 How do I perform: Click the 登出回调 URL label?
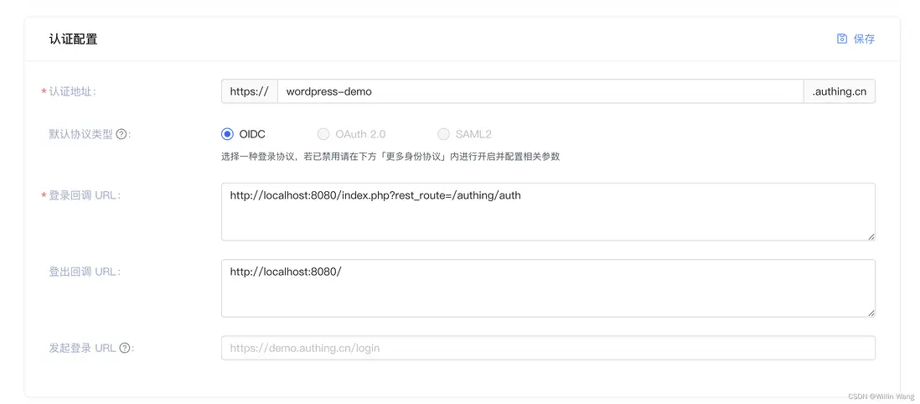85,272
